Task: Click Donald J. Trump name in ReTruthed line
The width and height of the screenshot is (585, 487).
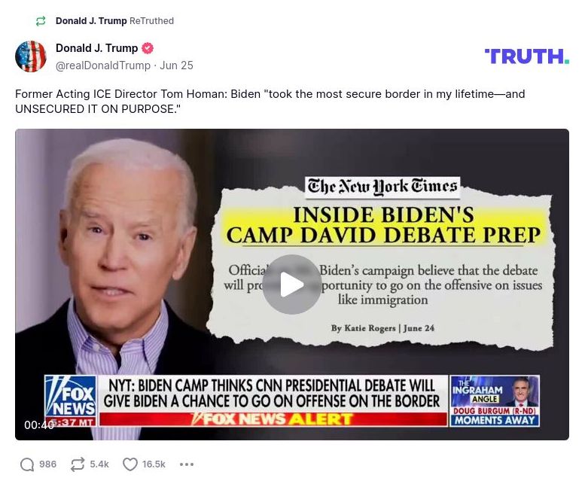Action: pyautogui.click(x=91, y=21)
